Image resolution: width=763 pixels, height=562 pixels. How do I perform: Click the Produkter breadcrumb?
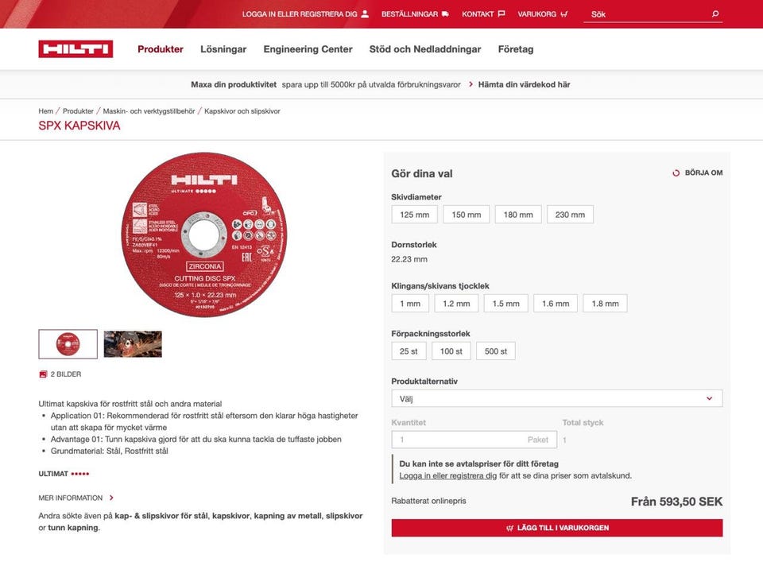coord(78,111)
